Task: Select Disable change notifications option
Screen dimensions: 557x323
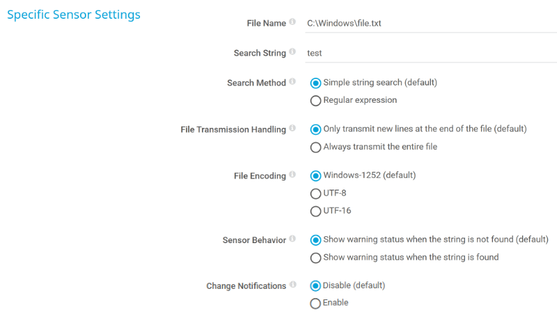Action: click(316, 285)
